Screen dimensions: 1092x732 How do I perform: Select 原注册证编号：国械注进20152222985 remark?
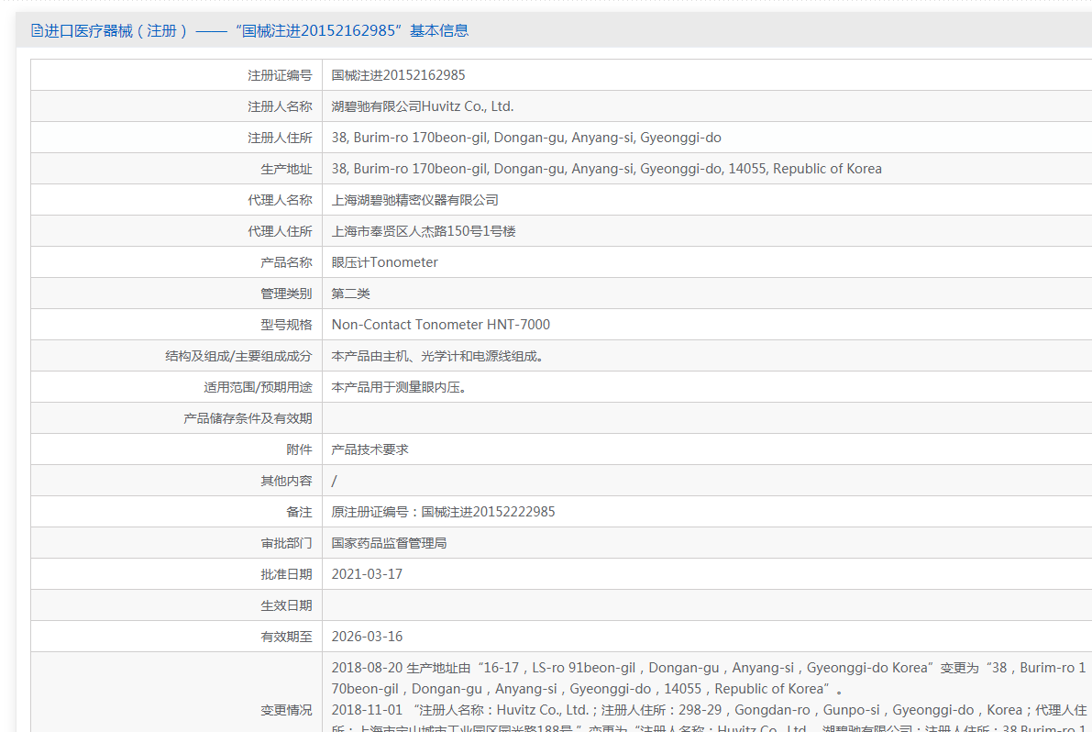click(x=444, y=512)
